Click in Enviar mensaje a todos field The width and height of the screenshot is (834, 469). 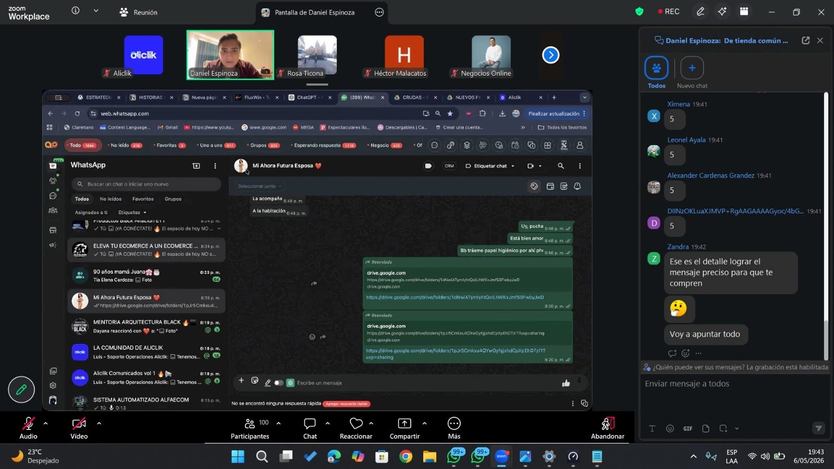[x=734, y=384]
